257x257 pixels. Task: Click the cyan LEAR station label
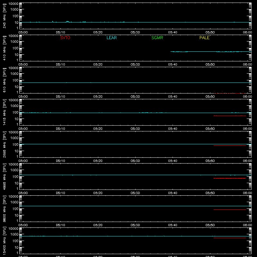(111, 38)
